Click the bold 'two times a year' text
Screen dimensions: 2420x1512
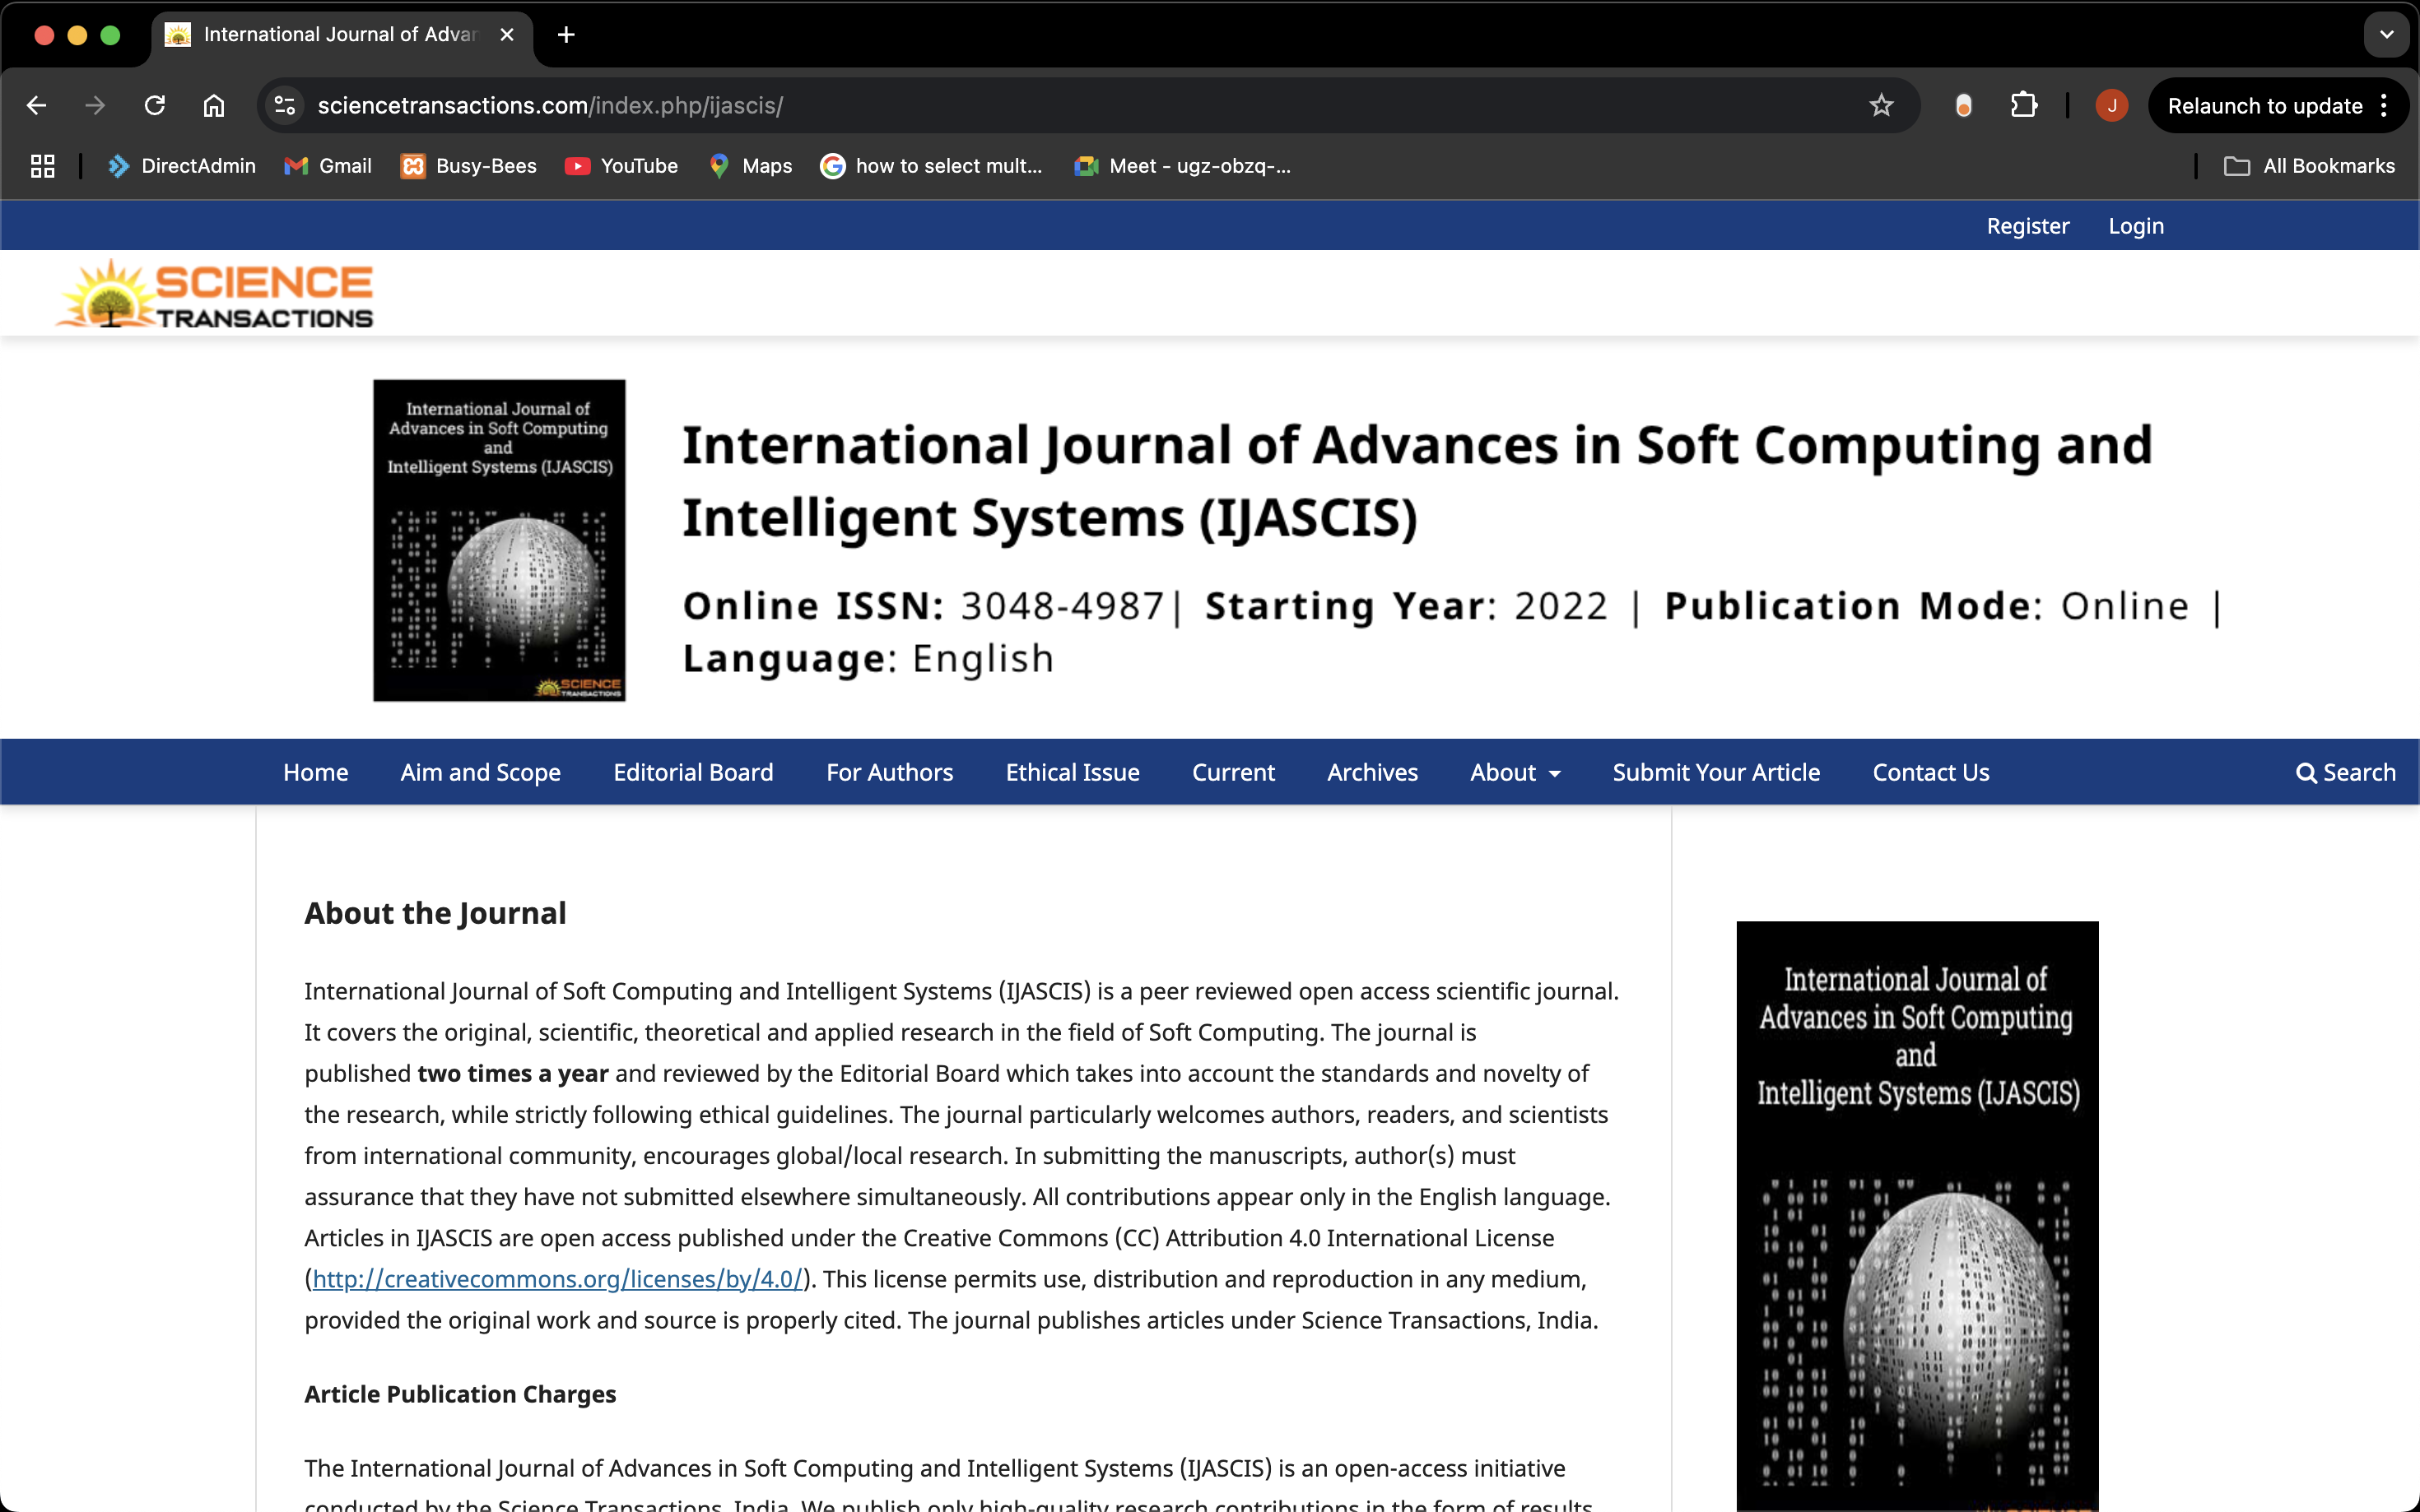[512, 1073]
